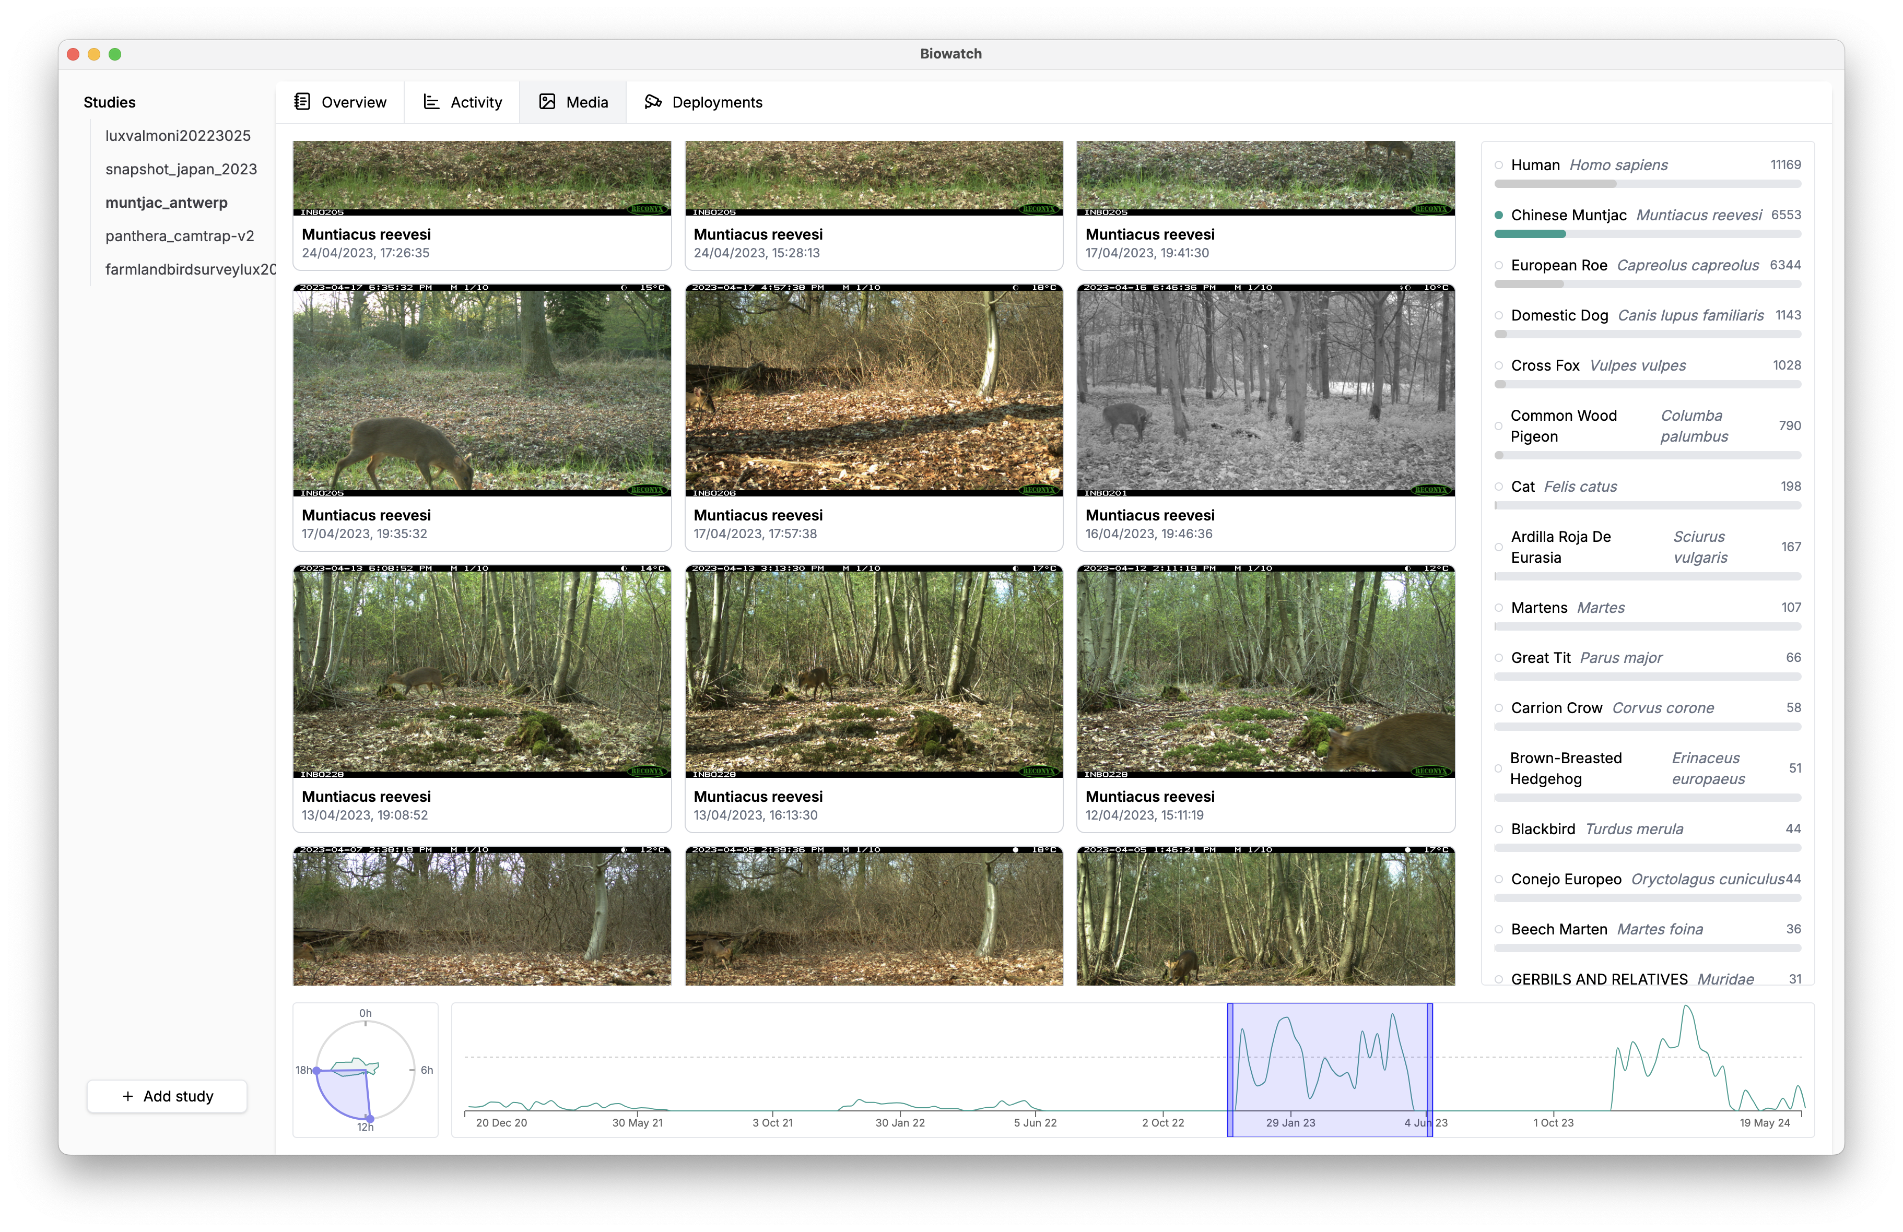Click the Add study button
Image resolution: width=1903 pixels, height=1232 pixels.
[x=167, y=1096]
